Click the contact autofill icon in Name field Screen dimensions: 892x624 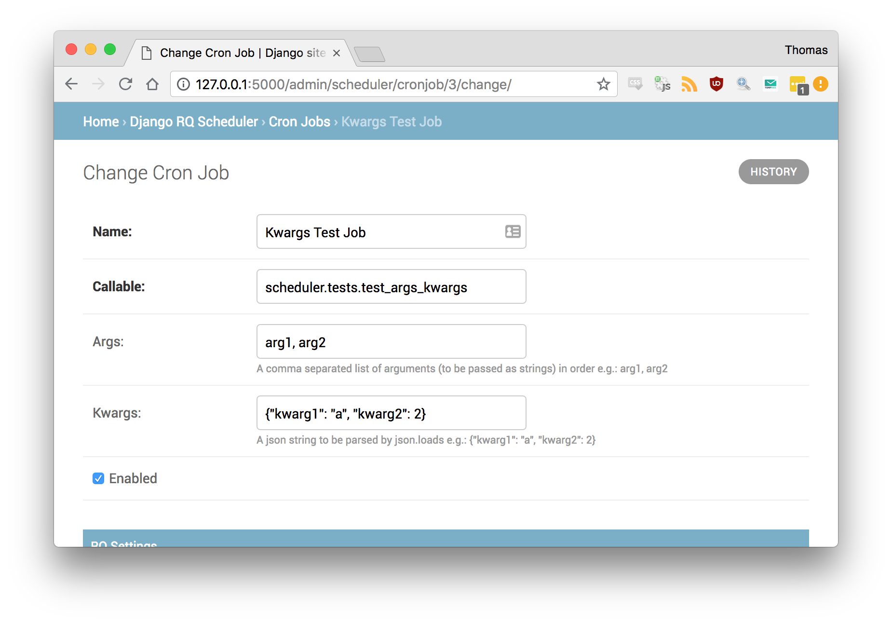point(513,231)
